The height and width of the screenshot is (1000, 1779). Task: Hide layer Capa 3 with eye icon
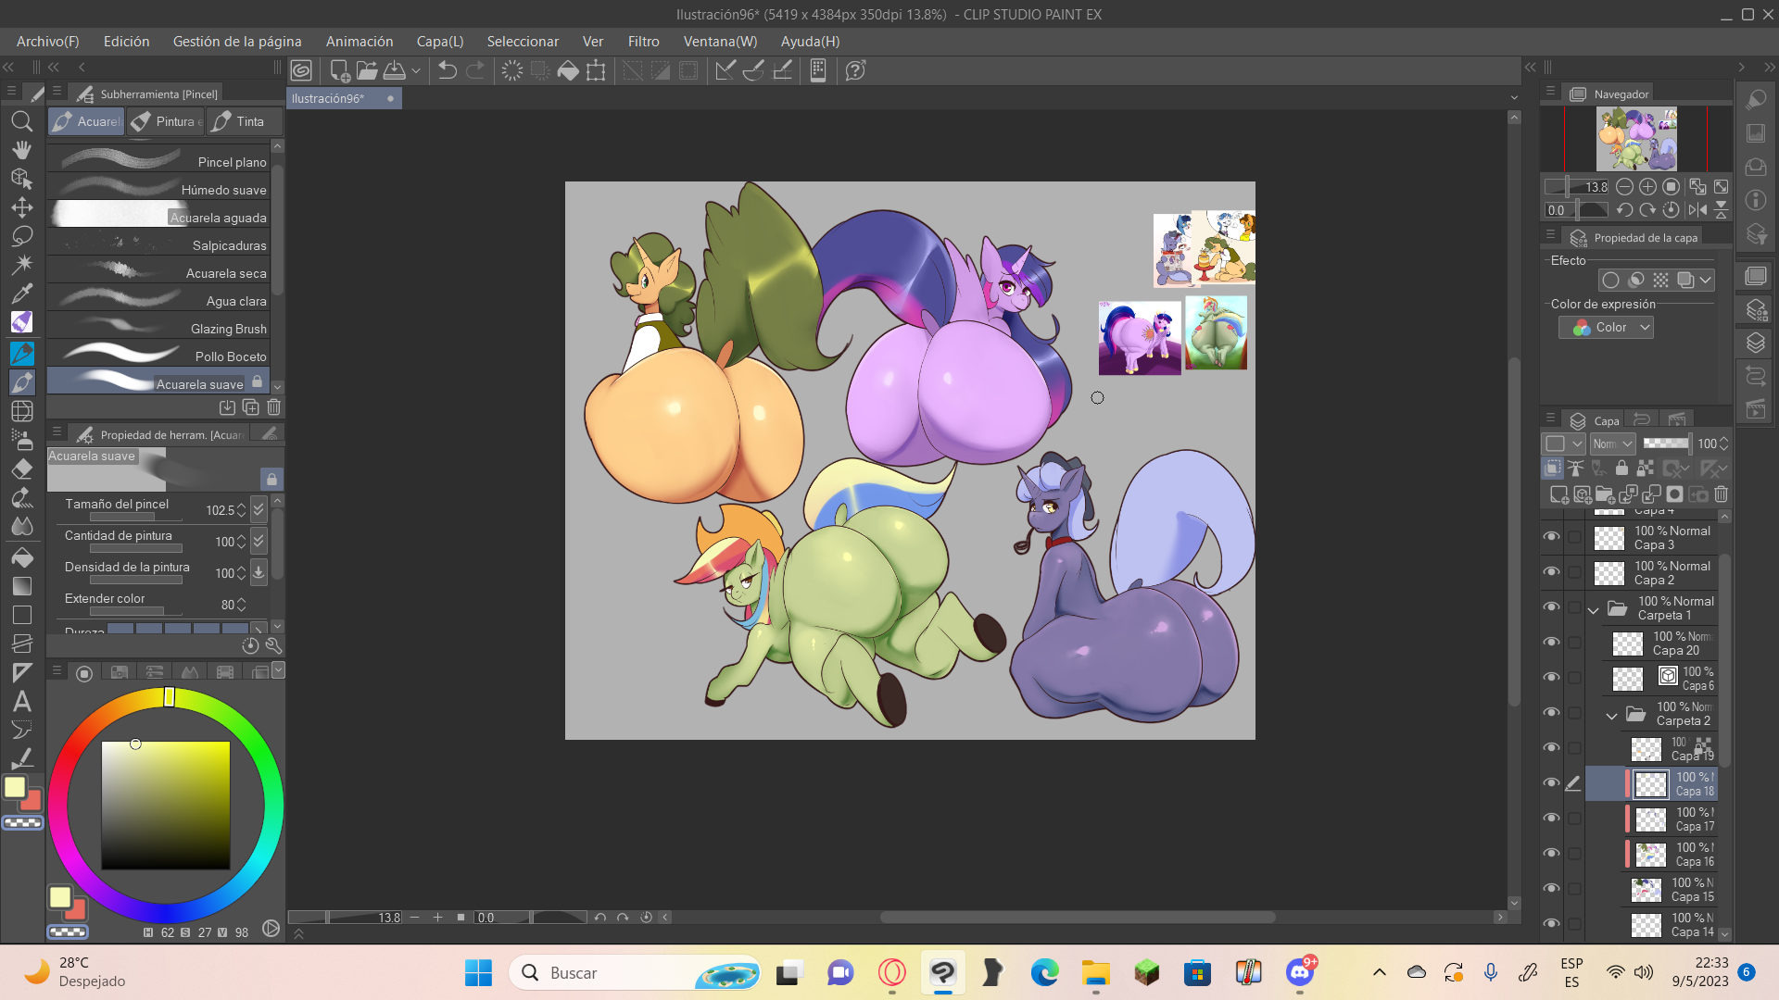click(1551, 537)
